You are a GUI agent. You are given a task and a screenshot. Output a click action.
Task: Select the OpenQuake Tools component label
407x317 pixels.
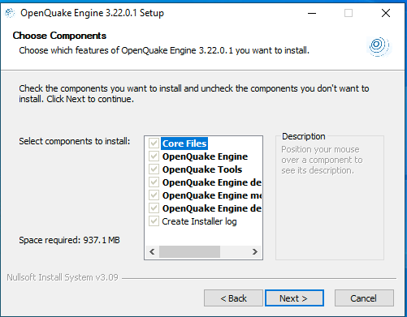[202, 169]
